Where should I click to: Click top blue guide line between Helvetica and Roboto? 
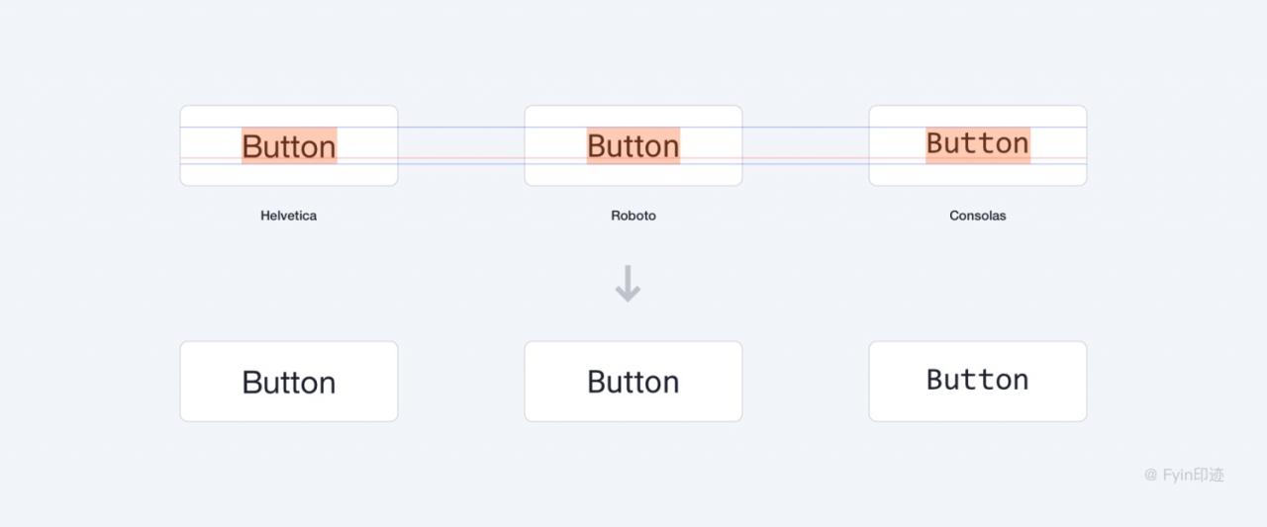tap(460, 128)
